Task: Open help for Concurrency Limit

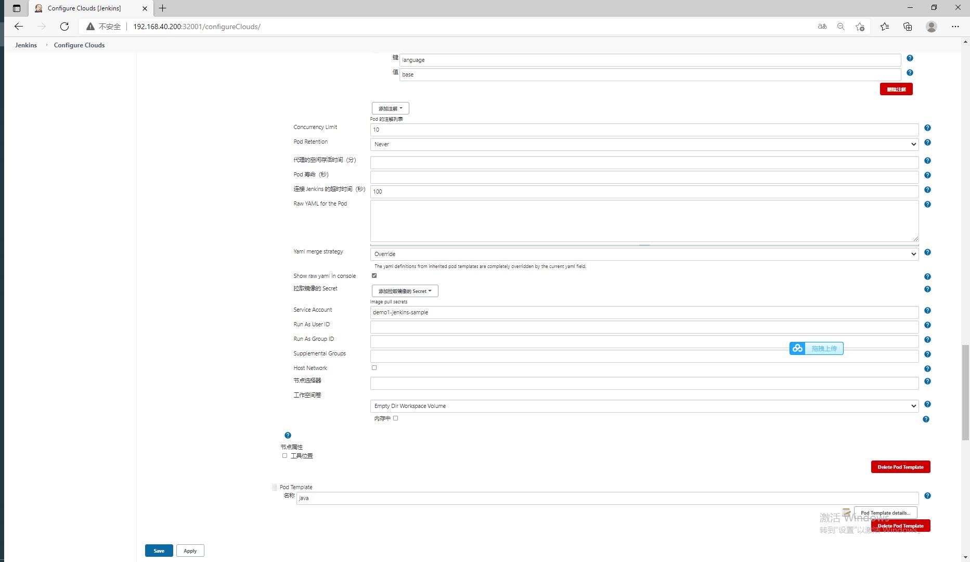Action: pos(927,128)
